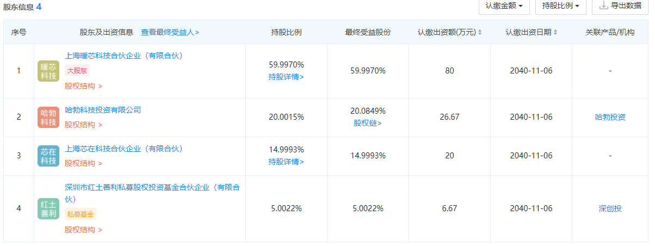This screenshot has width=655, height=246.
Task: Open the 认缴金额 dropdown filter
Action: [x=504, y=6]
